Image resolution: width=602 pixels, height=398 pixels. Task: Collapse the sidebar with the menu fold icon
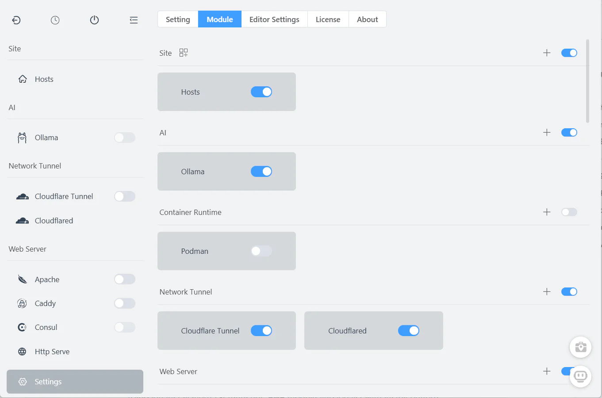(134, 20)
